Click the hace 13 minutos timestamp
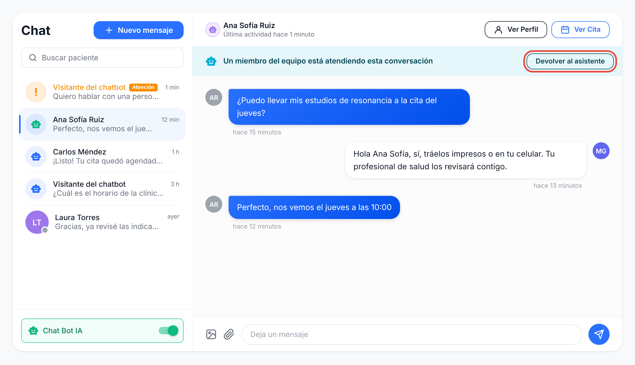This screenshot has height=365, width=635. pos(558,186)
